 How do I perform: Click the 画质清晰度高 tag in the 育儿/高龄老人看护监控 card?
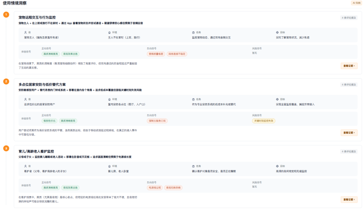[x=51, y=187]
